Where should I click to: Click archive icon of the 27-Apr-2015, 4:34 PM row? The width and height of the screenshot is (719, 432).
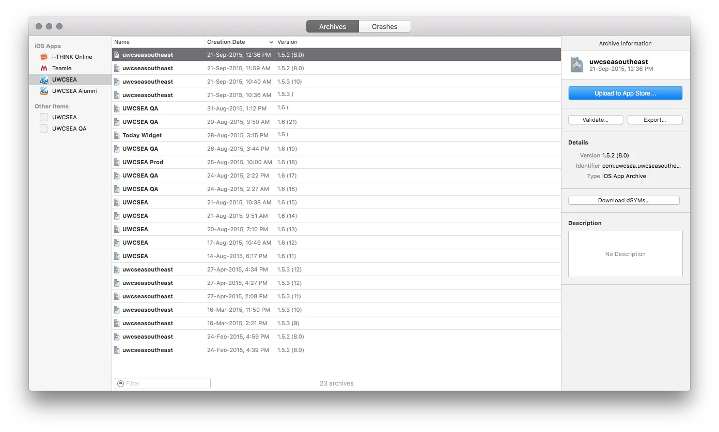[117, 269]
